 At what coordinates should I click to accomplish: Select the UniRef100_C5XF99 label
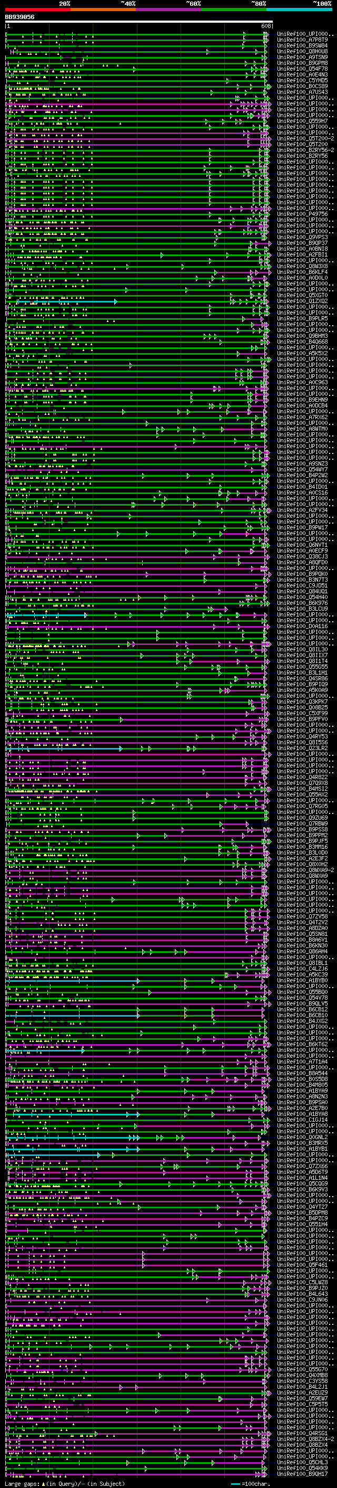302,714
